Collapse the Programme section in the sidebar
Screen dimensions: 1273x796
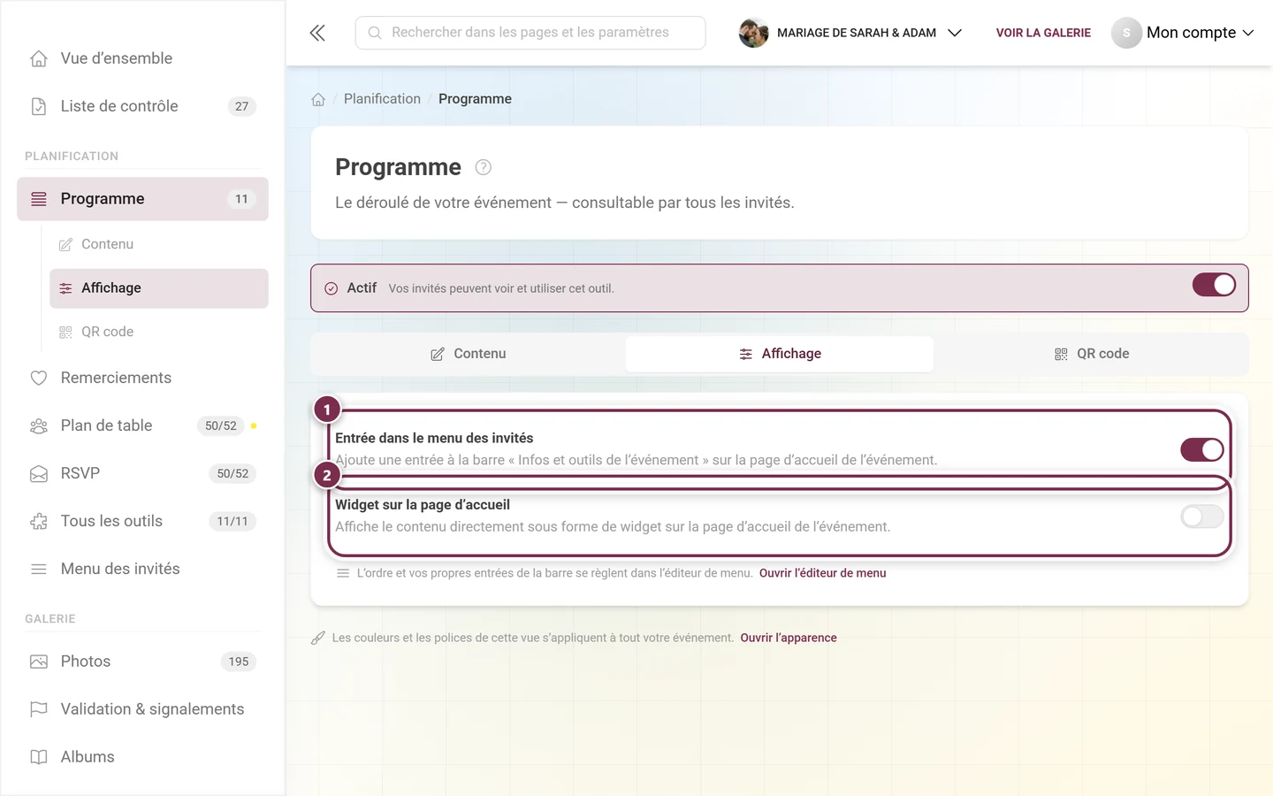point(142,199)
